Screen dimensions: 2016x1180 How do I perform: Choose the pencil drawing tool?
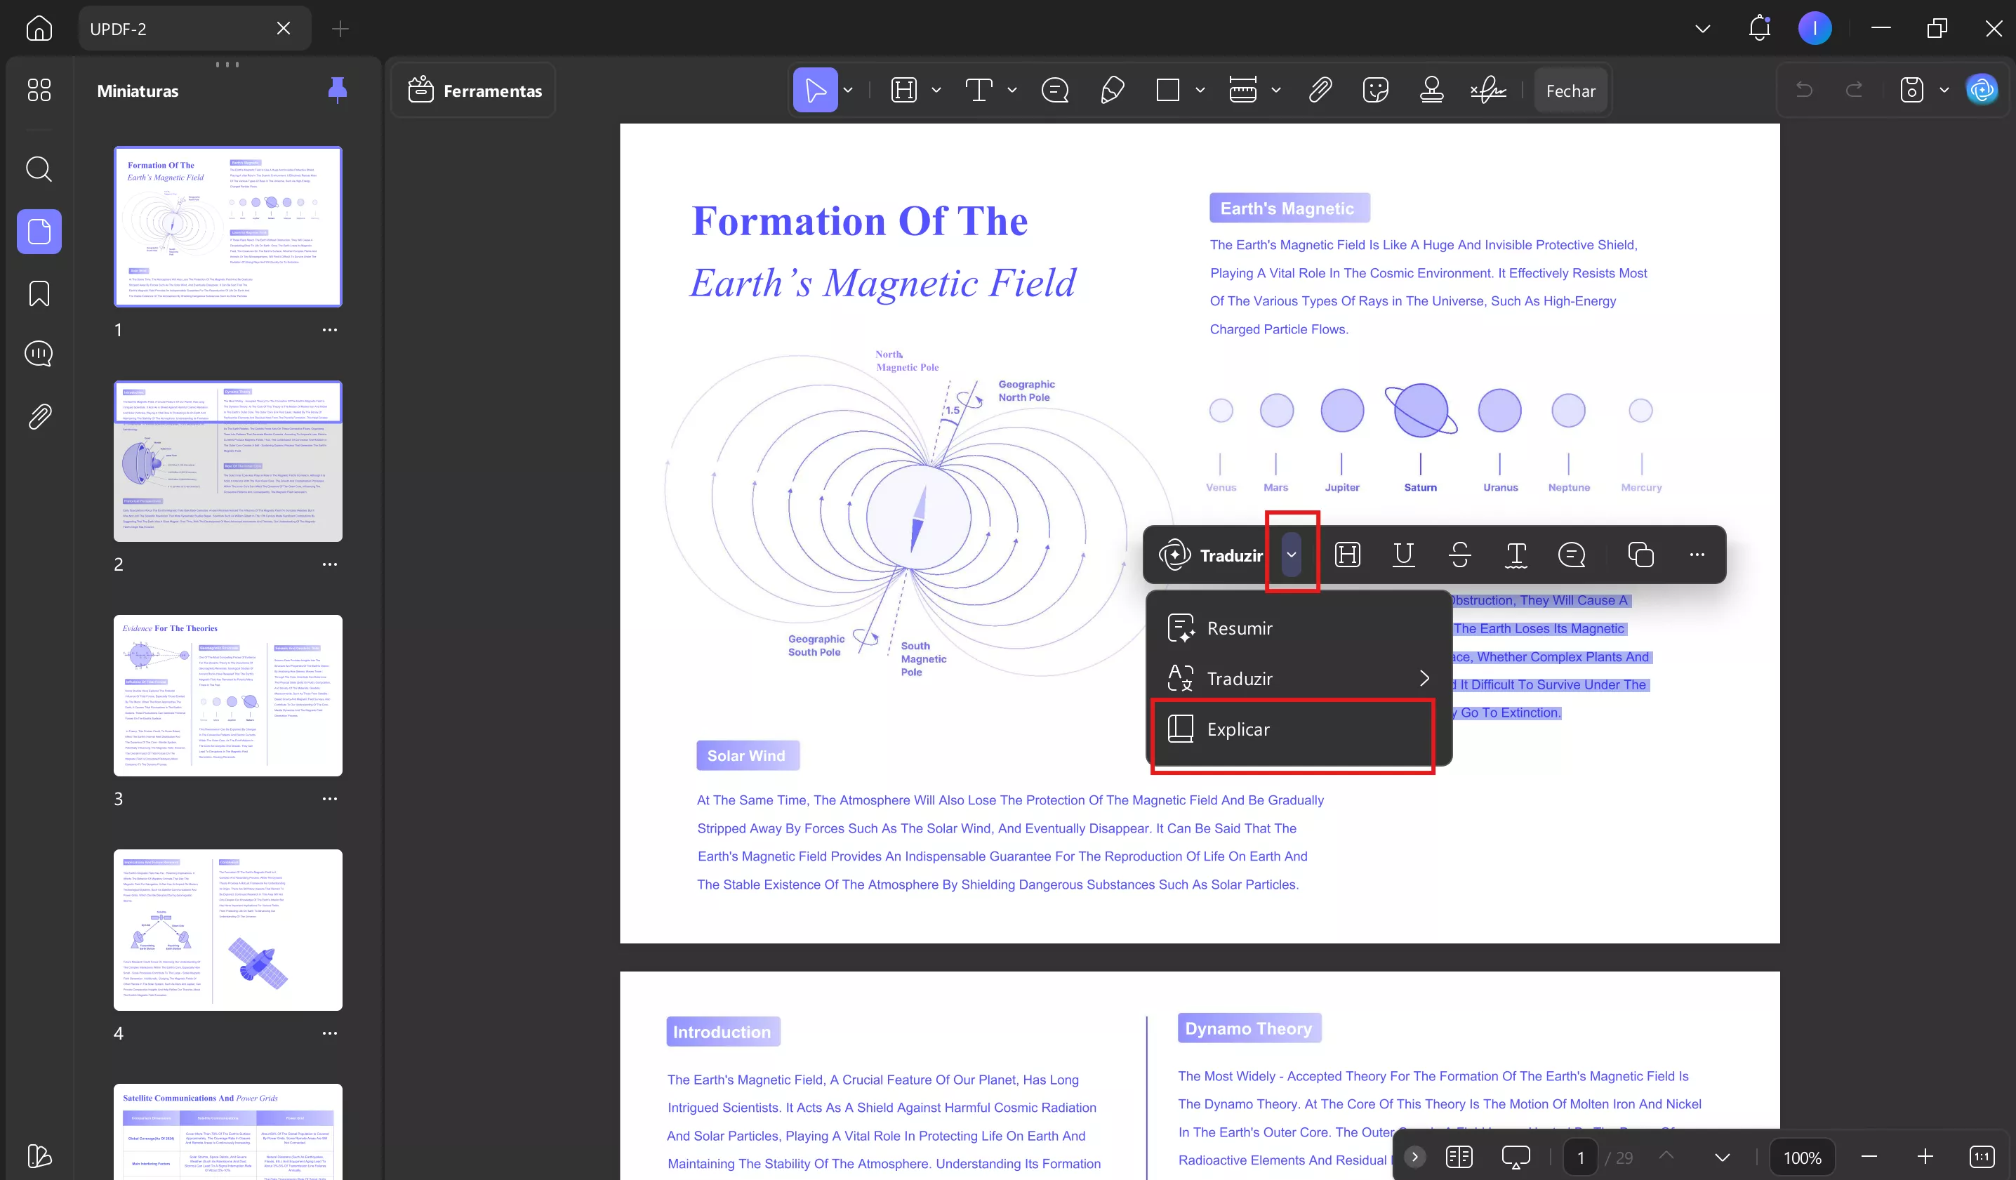[1112, 91]
